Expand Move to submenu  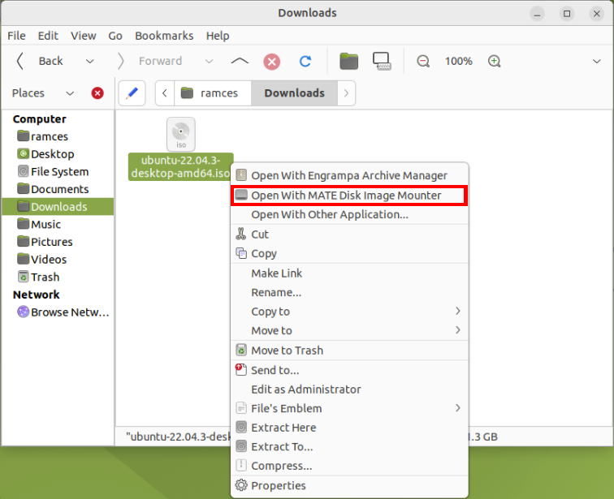(349, 330)
